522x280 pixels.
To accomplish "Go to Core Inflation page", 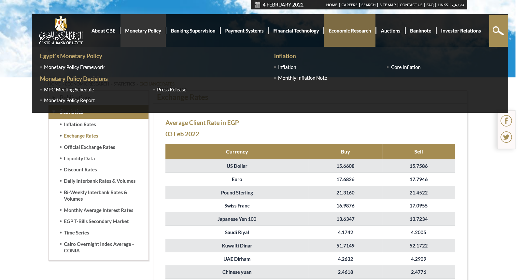I will (x=405, y=67).
